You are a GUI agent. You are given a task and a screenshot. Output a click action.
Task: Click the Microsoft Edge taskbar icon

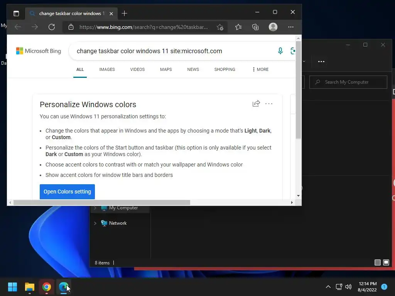(x=64, y=287)
